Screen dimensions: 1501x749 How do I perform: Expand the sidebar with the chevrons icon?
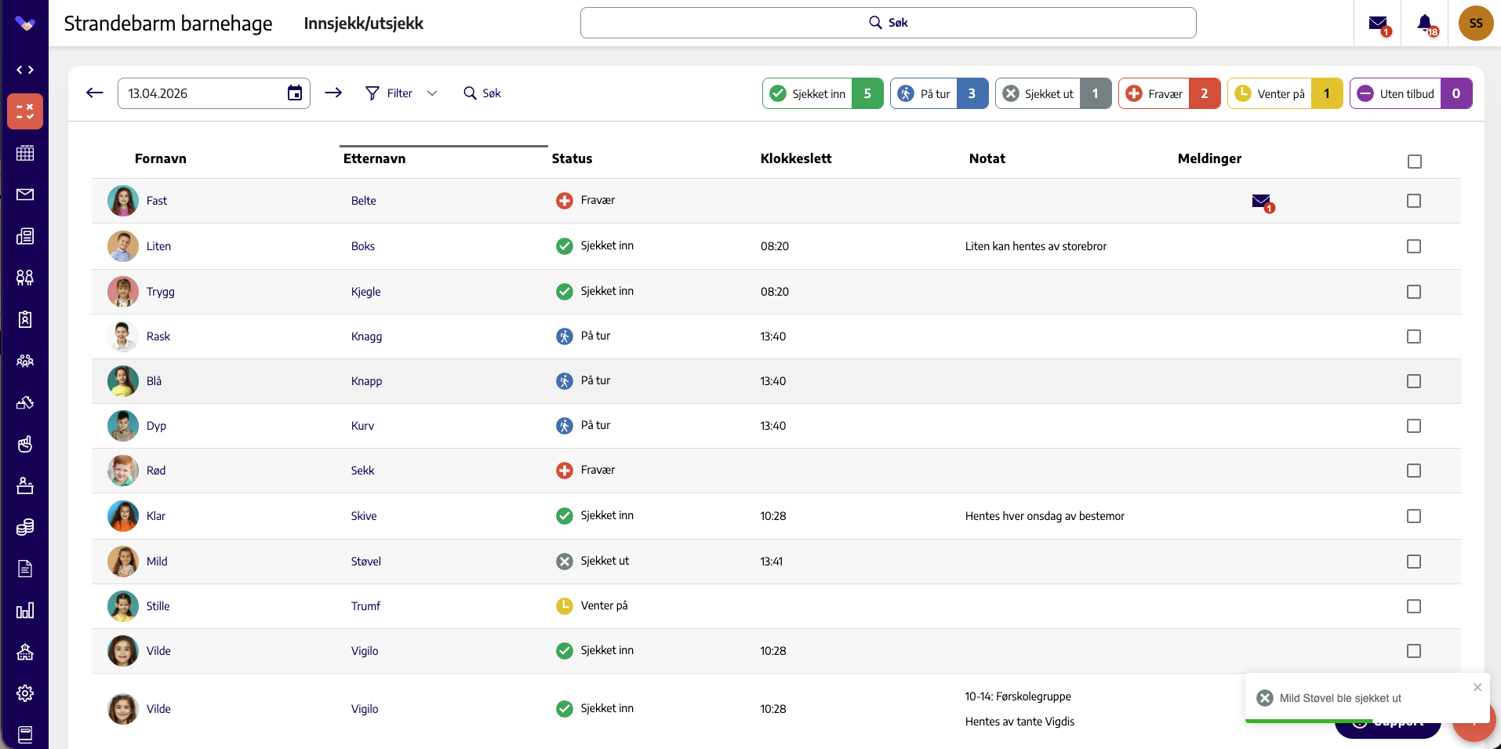pos(25,70)
